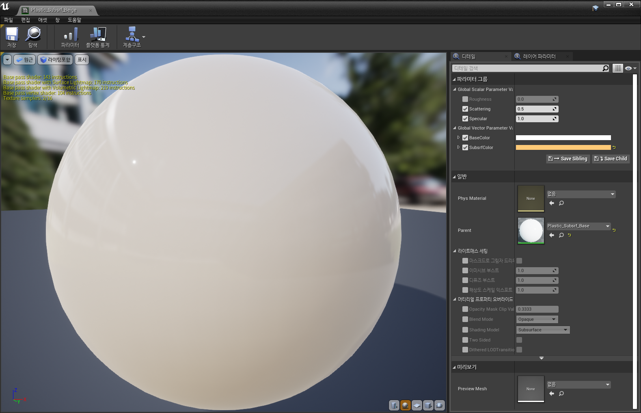Collapse Global Scalar Parameter Values group
This screenshot has height=413, width=641.
click(x=455, y=89)
